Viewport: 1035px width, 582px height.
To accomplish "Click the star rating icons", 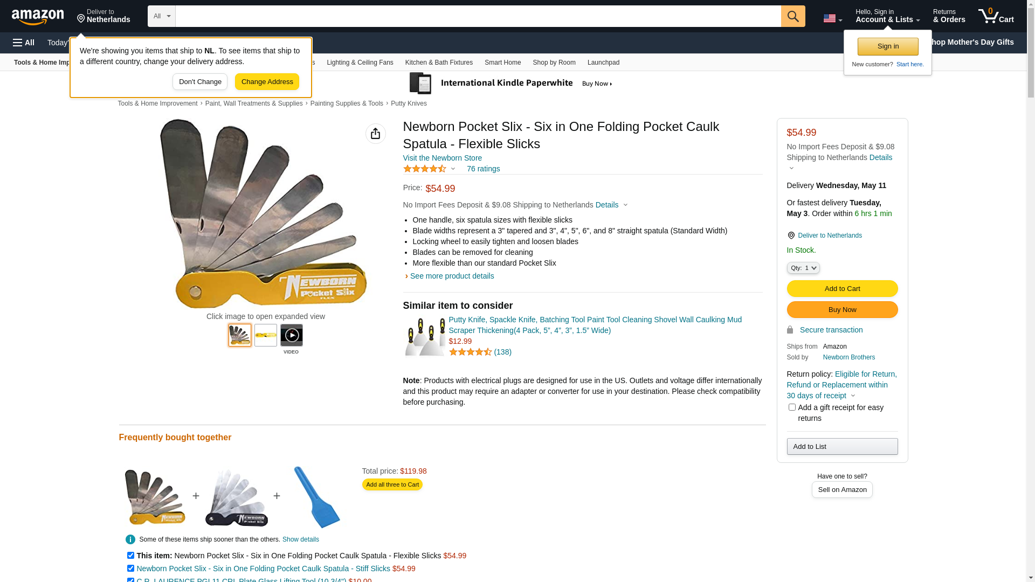I will (x=425, y=169).
